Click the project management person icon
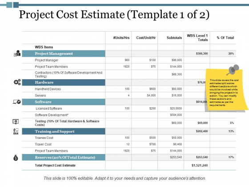The height and width of the screenshot is (187, 249). click(17, 53)
